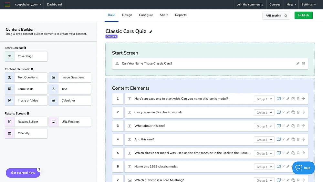Edit the 'What about this one?' question
The image size is (323, 182).
click(x=288, y=126)
